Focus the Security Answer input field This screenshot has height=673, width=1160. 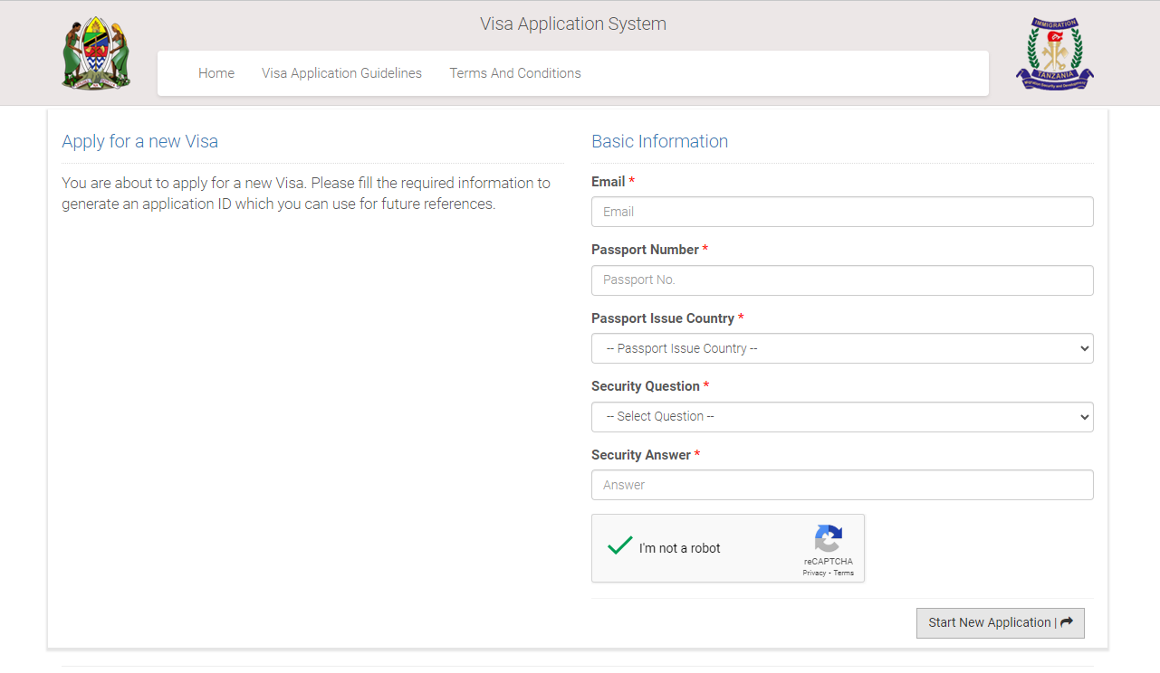pos(842,485)
